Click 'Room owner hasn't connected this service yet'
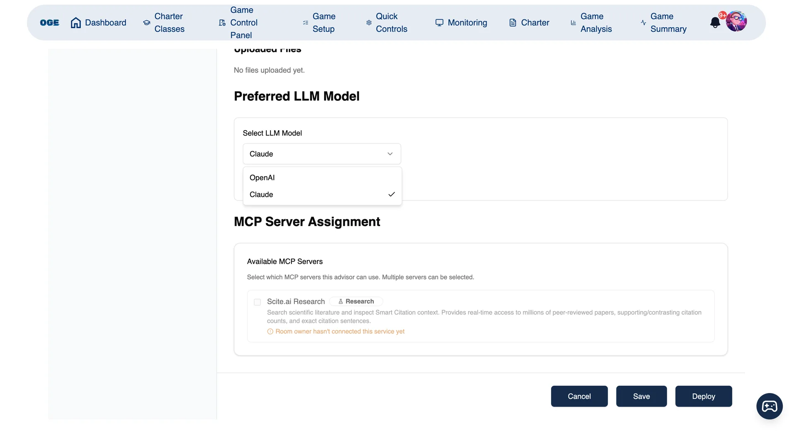This screenshot has height=432, width=795. (340, 332)
